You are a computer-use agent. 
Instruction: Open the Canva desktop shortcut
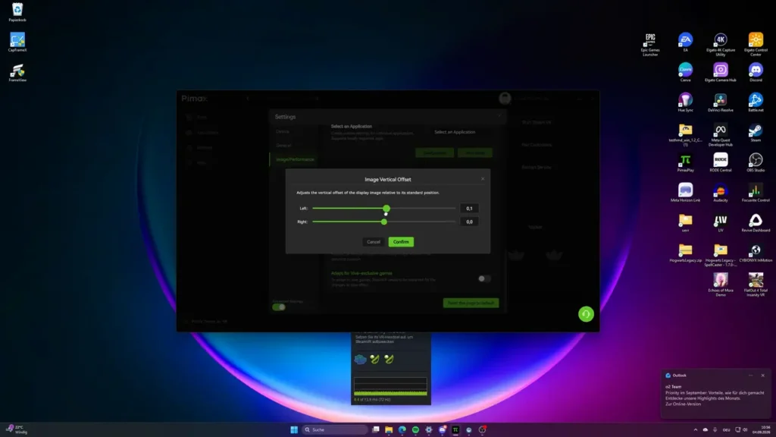click(x=685, y=72)
